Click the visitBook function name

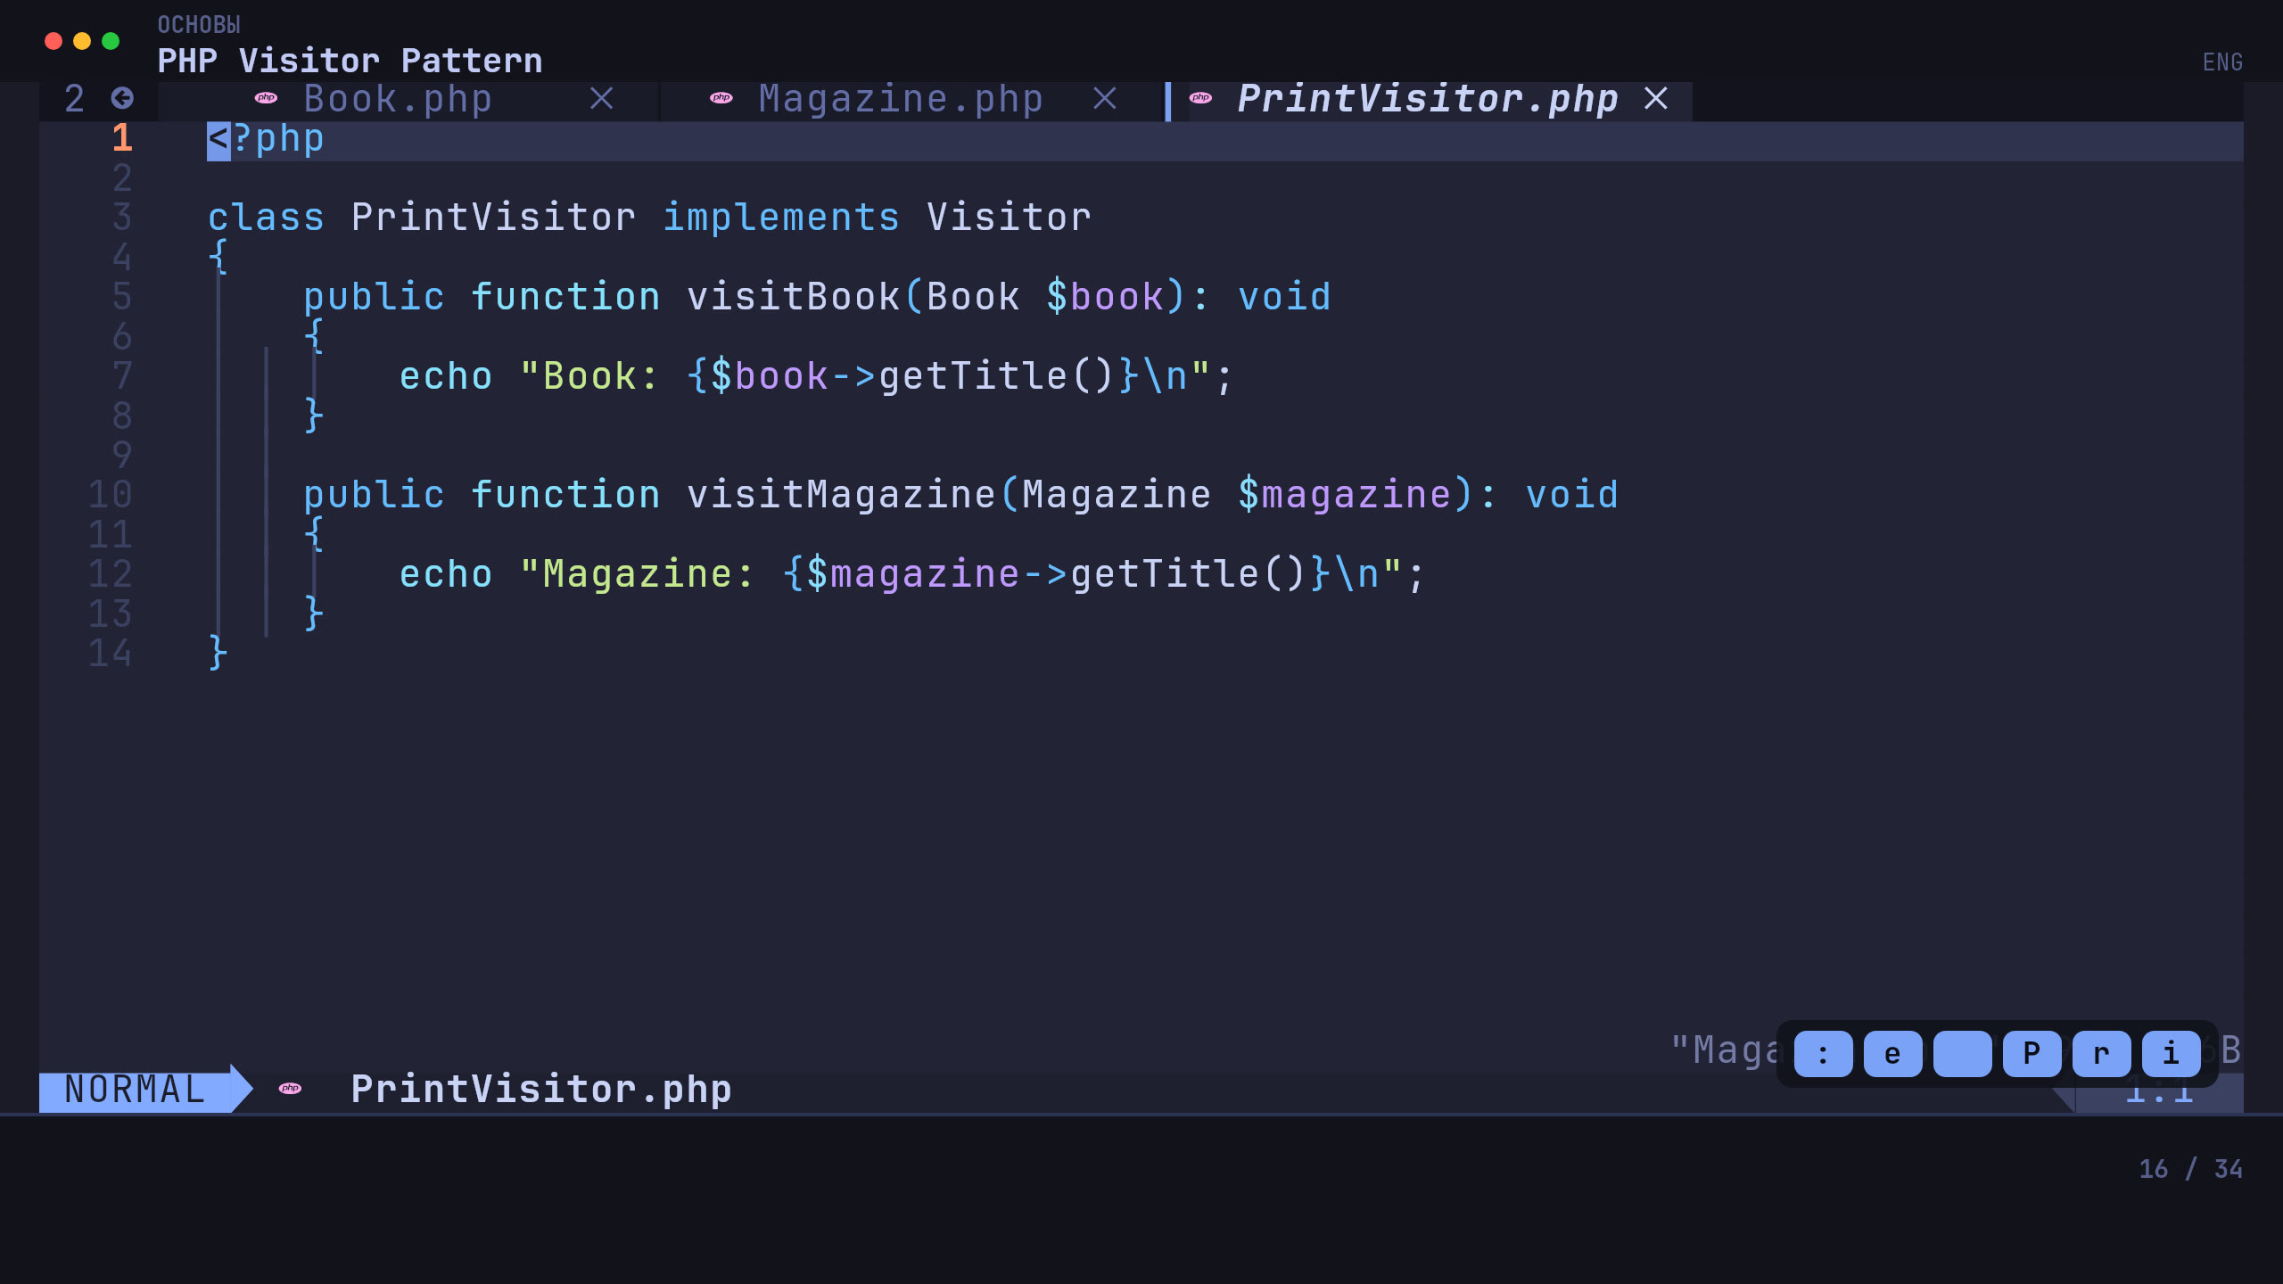tap(794, 297)
